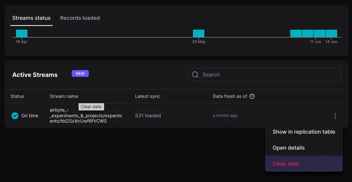Click the 11 Jun sync bar
Image resolution: width=352 pixels, height=182 pixels.
tap(320, 34)
